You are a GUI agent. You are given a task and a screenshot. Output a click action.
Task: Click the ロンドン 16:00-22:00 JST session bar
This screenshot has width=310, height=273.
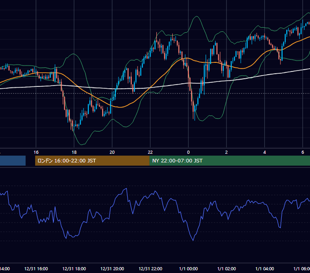[x=92, y=161]
